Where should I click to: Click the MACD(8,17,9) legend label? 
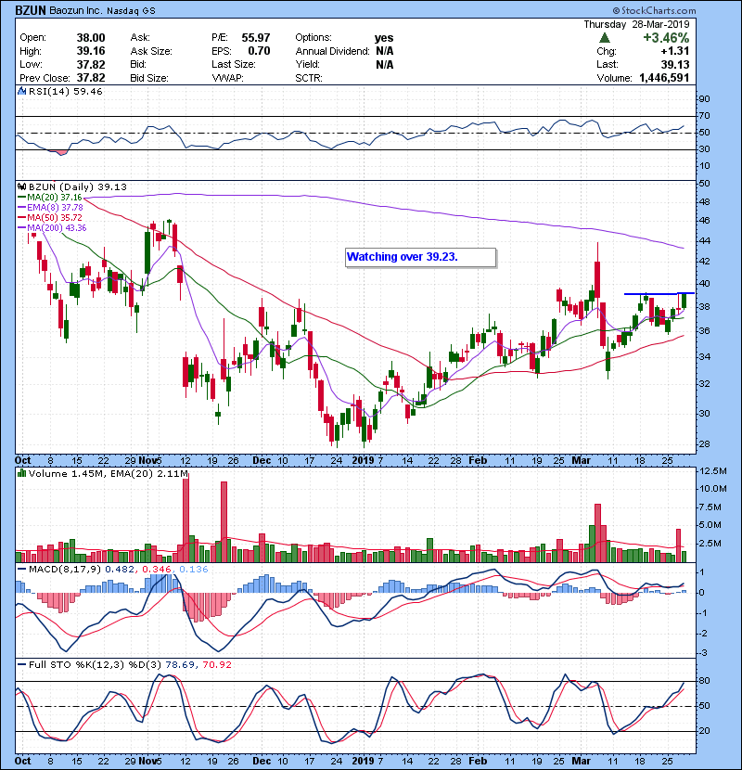(65, 570)
